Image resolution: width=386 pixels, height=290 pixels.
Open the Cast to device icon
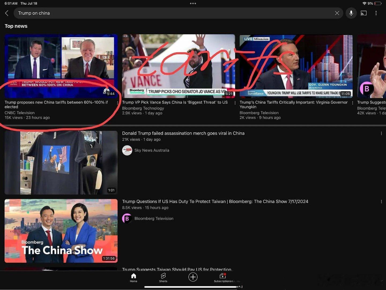coord(363,13)
